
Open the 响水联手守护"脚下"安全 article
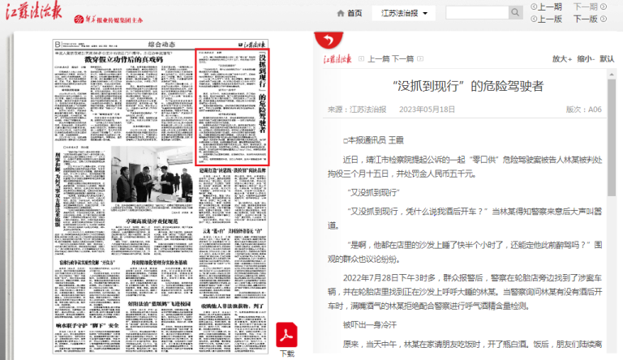(87, 325)
